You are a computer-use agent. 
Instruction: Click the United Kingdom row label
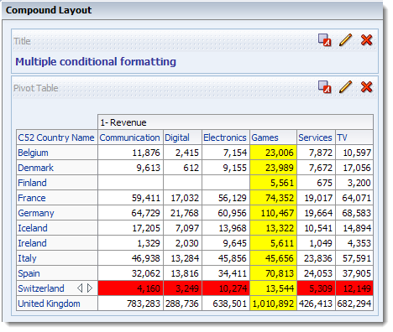click(49, 303)
